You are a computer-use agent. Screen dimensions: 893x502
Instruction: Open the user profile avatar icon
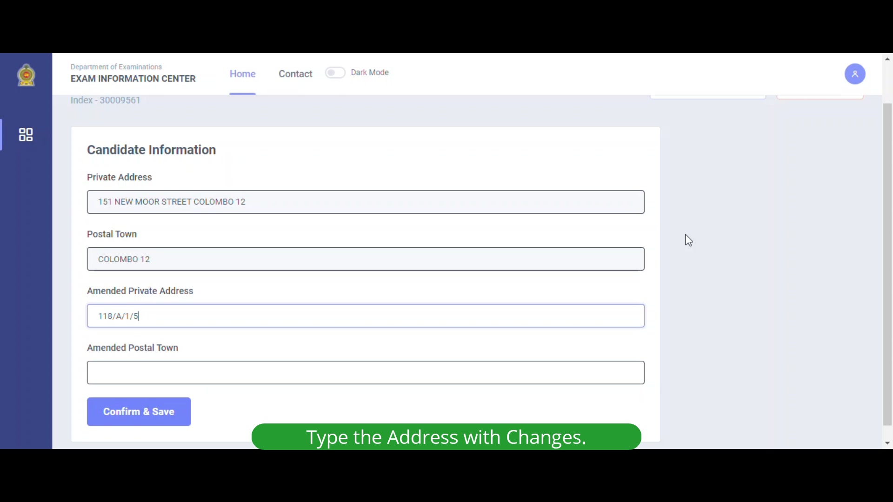point(855,74)
